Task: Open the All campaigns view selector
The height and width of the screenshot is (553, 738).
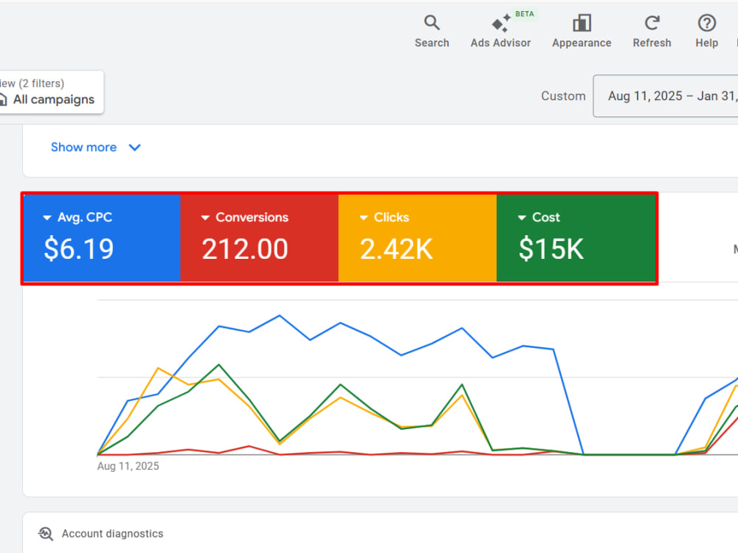Action: (51, 92)
